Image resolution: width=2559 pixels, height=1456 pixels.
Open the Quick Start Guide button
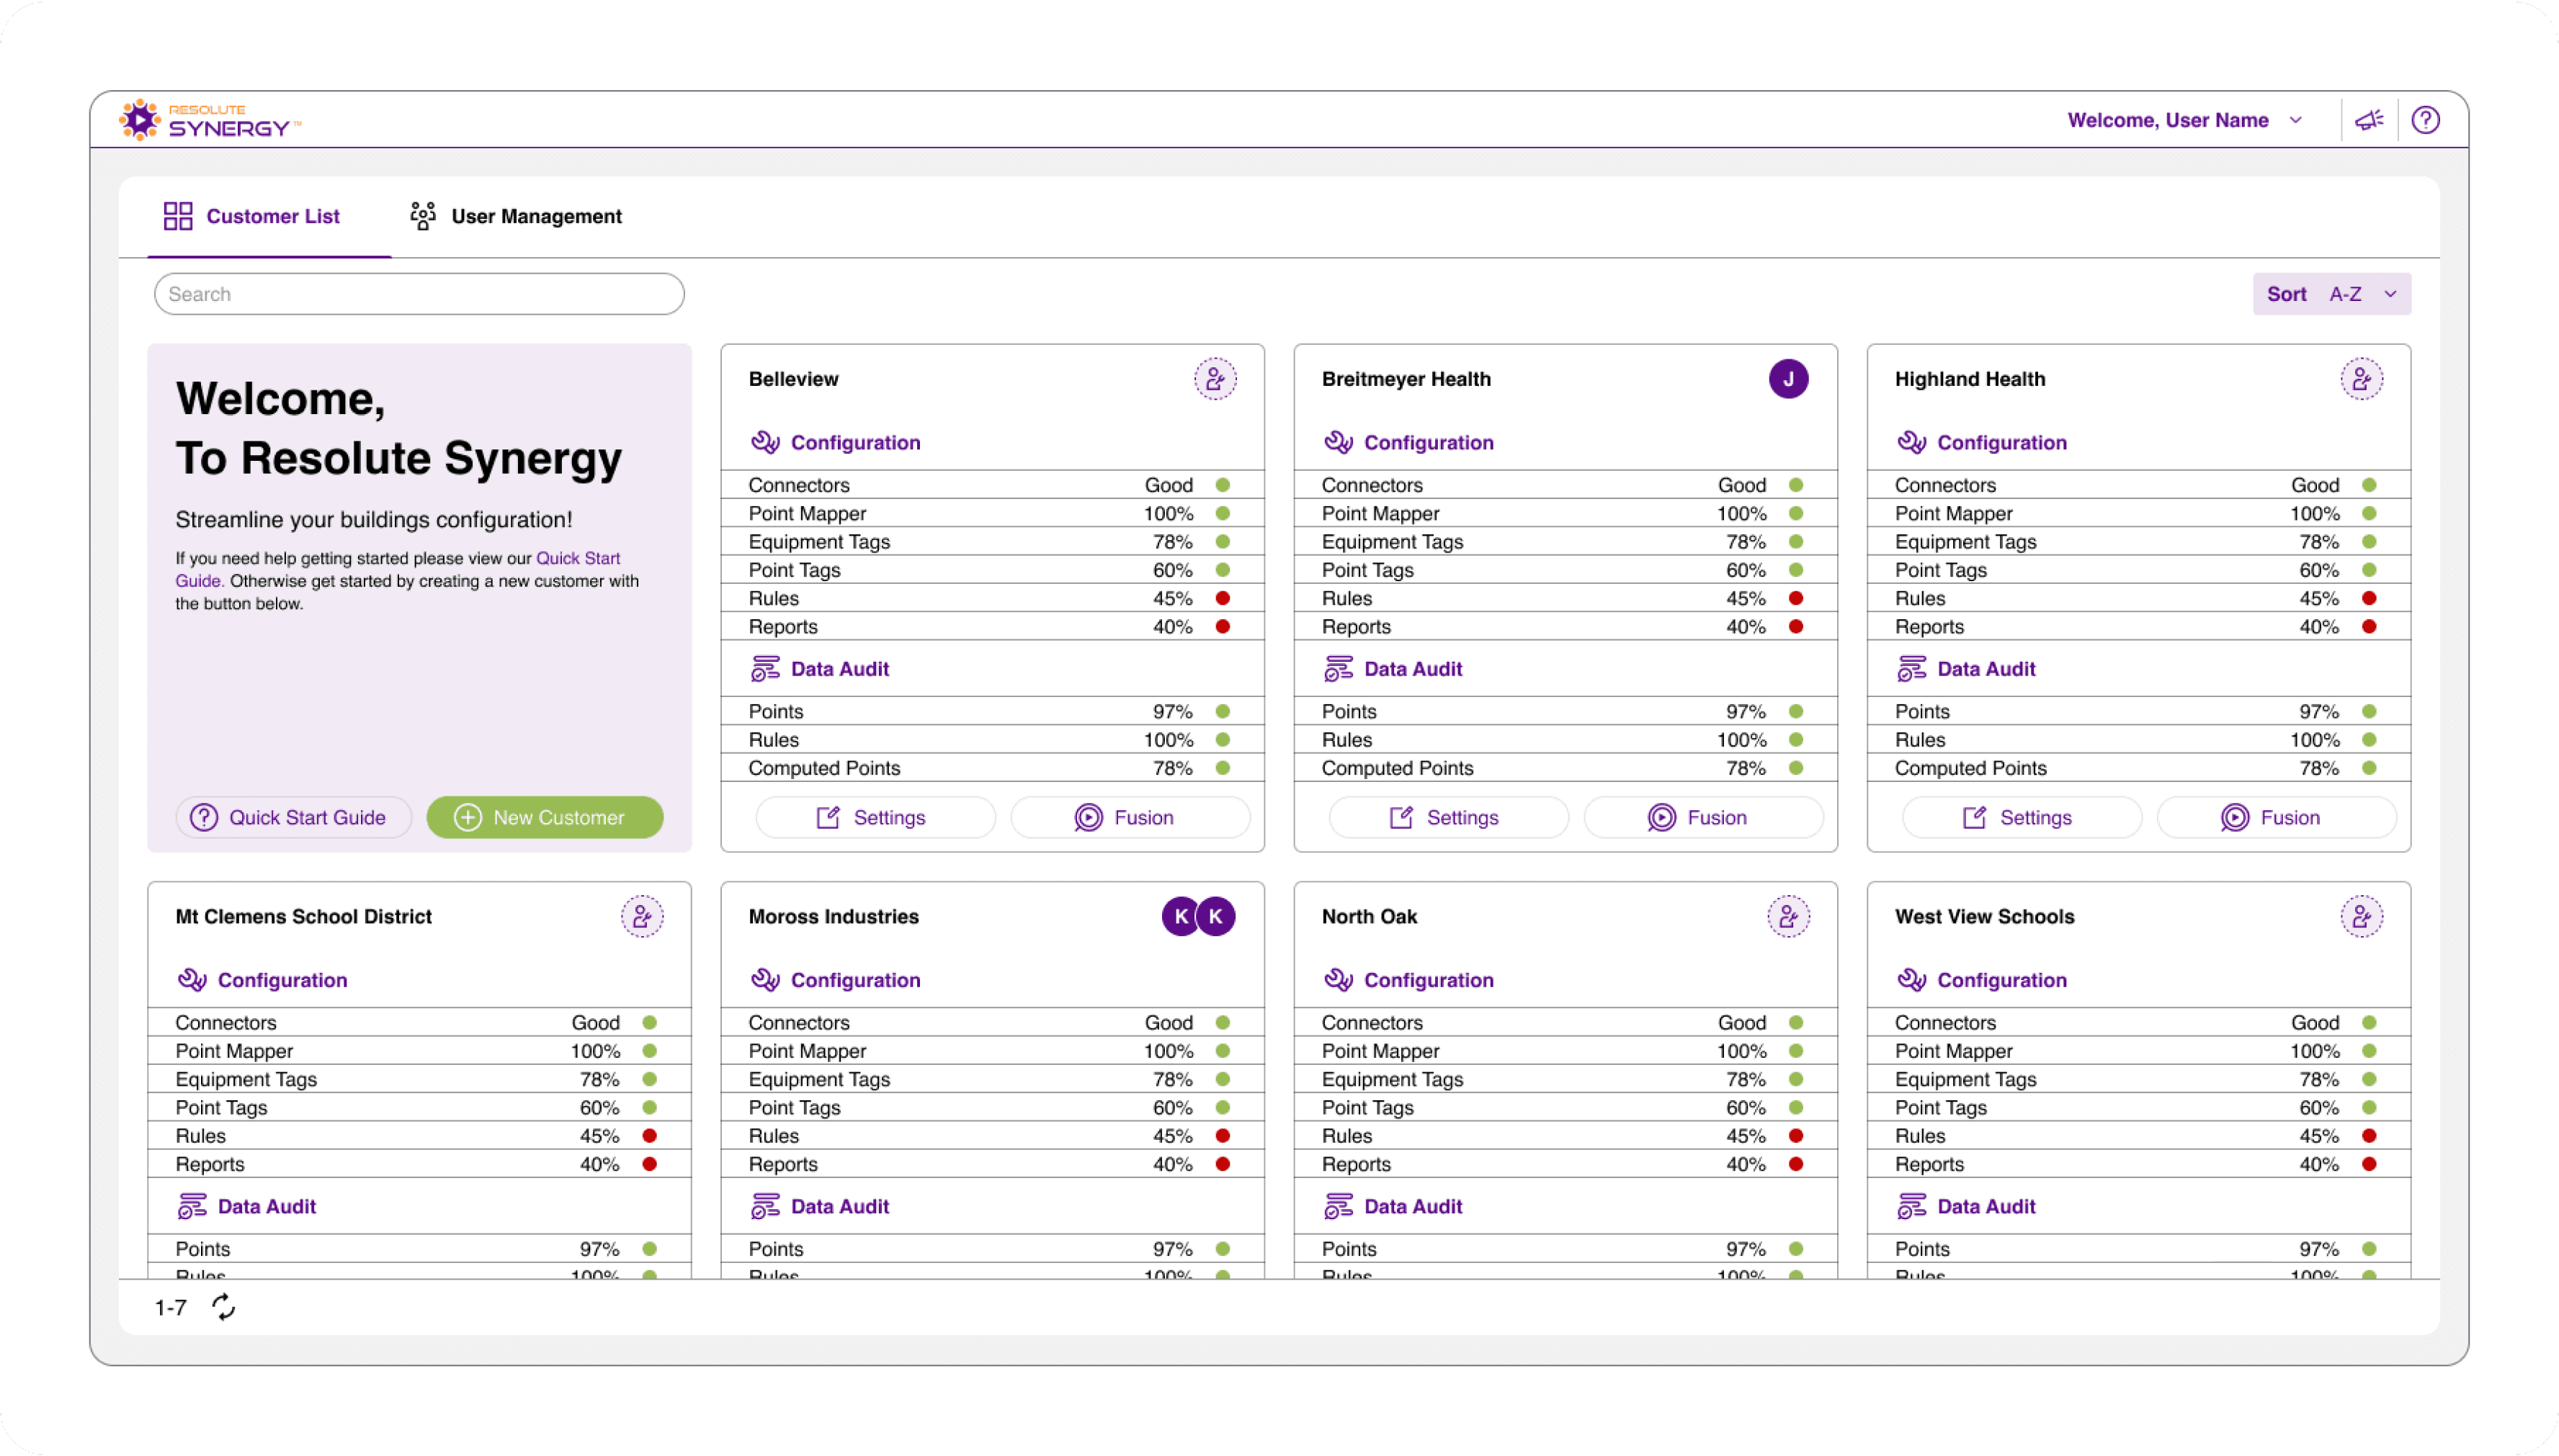[x=293, y=817]
